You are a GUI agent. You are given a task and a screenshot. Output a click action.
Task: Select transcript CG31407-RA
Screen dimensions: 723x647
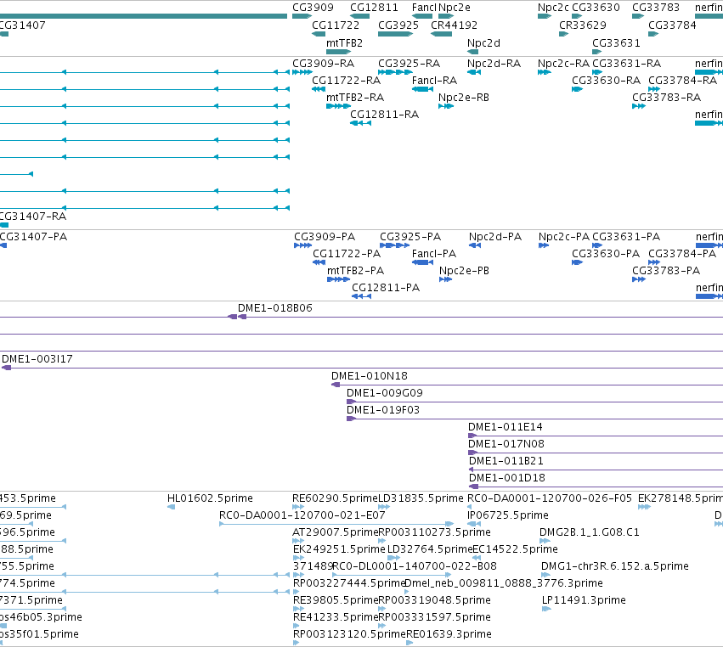coord(33,217)
